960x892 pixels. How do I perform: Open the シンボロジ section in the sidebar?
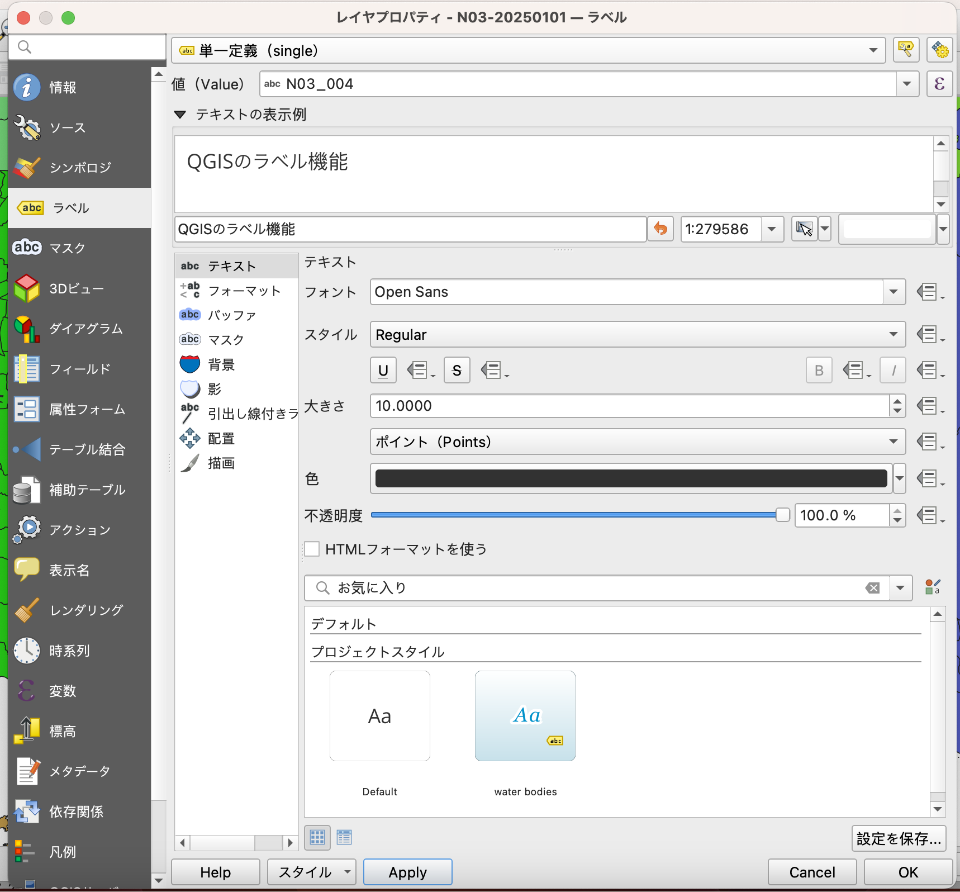[x=79, y=168]
